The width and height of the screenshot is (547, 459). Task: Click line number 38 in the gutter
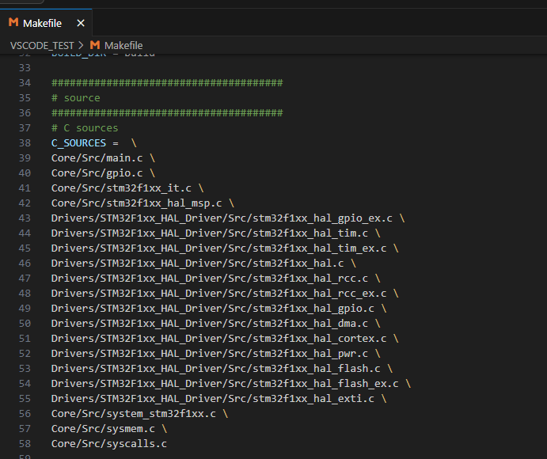pyautogui.click(x=25, y=143)
